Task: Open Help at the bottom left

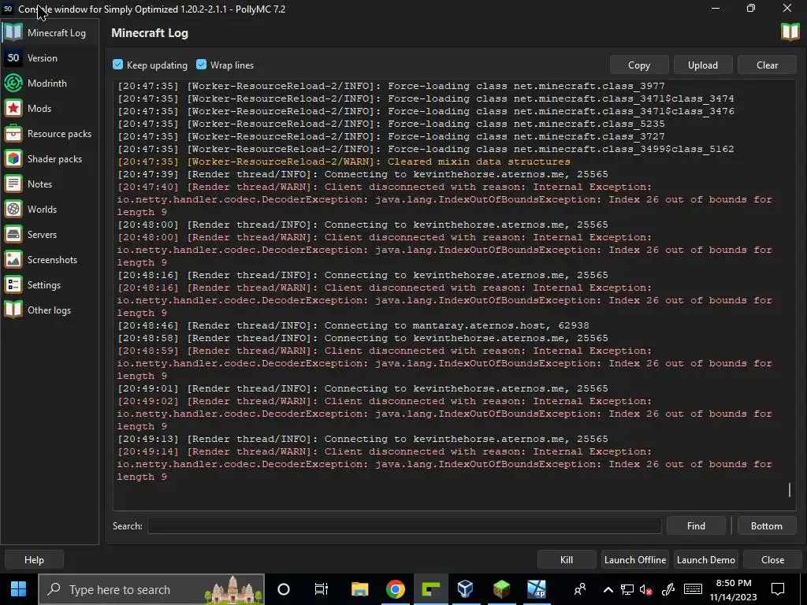Action: 34,559
